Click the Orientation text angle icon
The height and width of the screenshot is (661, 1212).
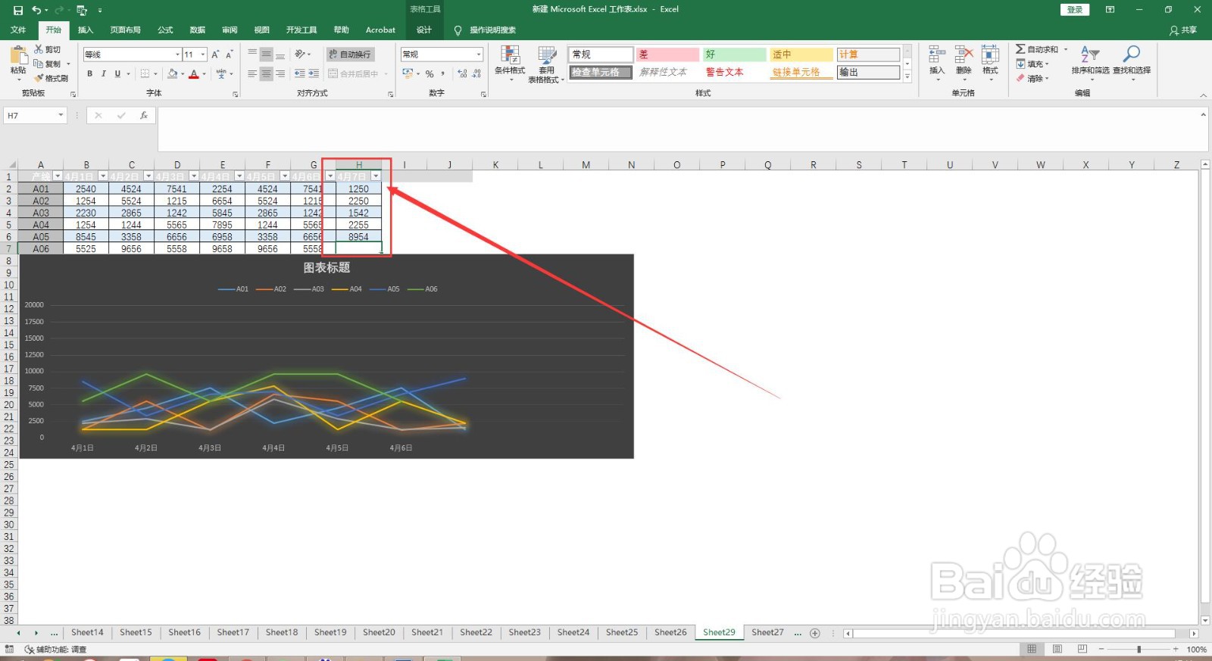click(x=301, y=55)
